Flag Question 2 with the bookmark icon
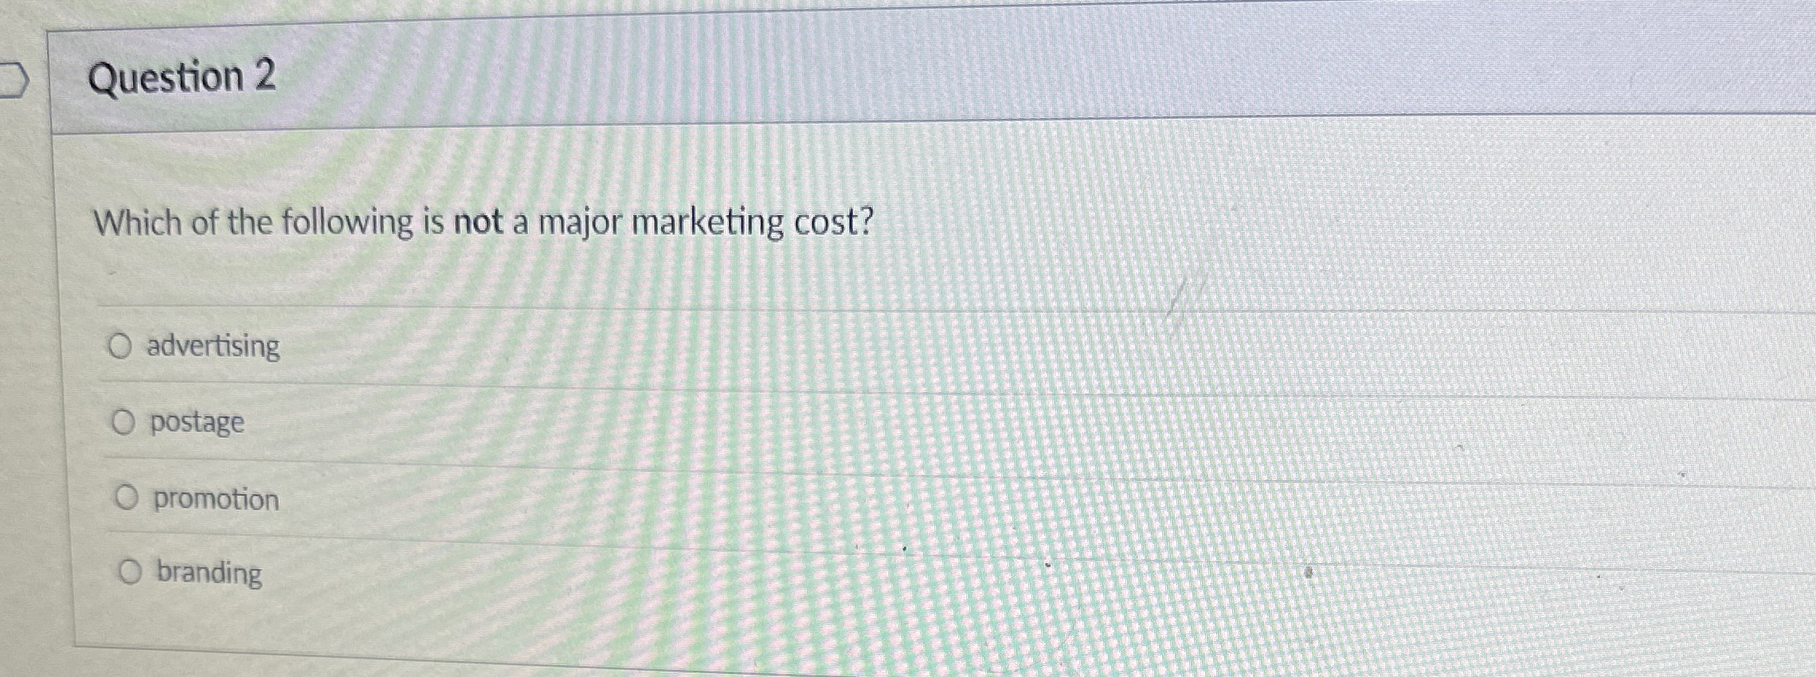 (x=14, y=82)
